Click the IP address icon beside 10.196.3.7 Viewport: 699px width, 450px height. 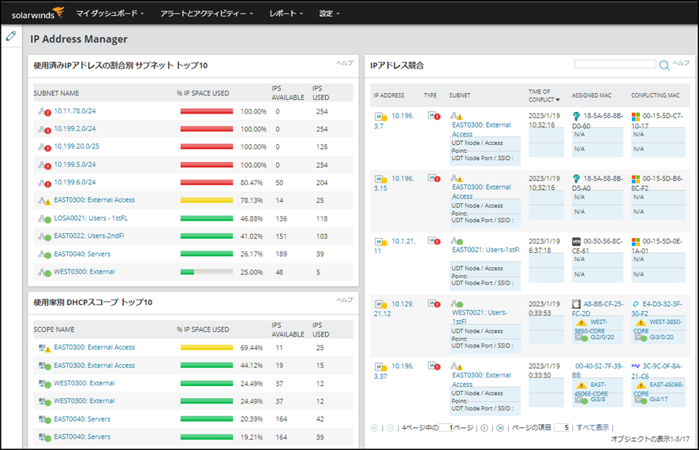(x=380, y=117)
